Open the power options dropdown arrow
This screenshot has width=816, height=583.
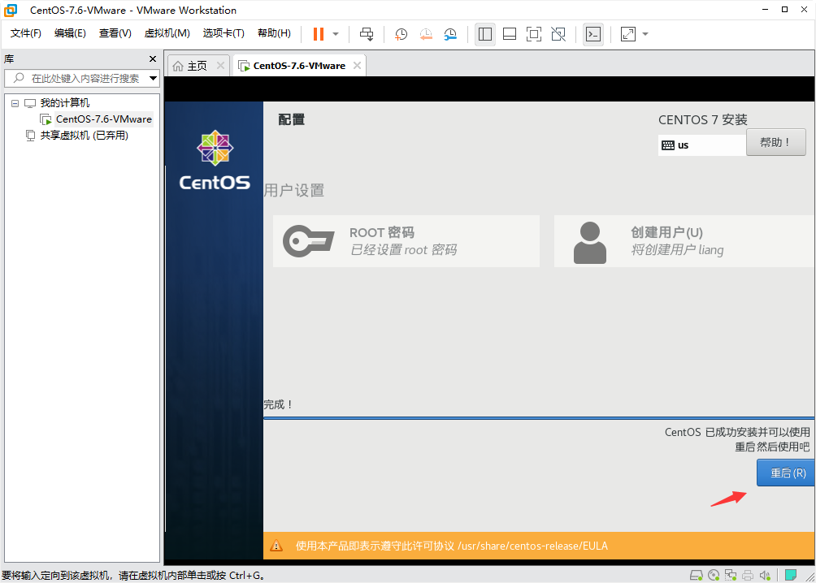pyautogui.click(x=336, y=34)
